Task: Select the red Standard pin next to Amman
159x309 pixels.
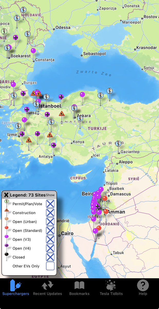Action: click(106, 211)
